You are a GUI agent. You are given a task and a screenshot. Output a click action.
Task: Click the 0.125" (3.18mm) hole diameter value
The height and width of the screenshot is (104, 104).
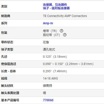55,57
